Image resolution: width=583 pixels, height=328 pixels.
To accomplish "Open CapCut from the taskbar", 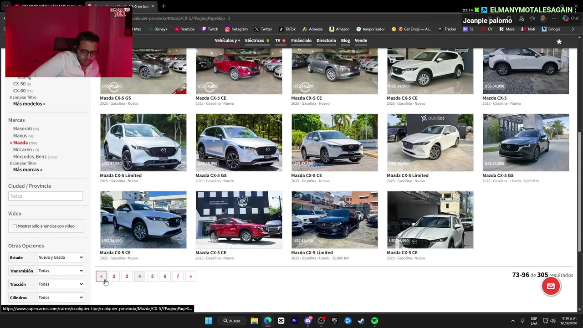I will [x=281, y=321].
